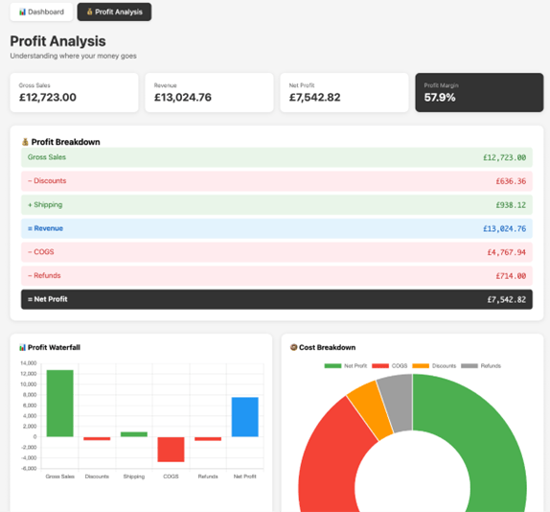
Task: Toggle Discounts legend entry in donut chart
Action: [434, 365]
